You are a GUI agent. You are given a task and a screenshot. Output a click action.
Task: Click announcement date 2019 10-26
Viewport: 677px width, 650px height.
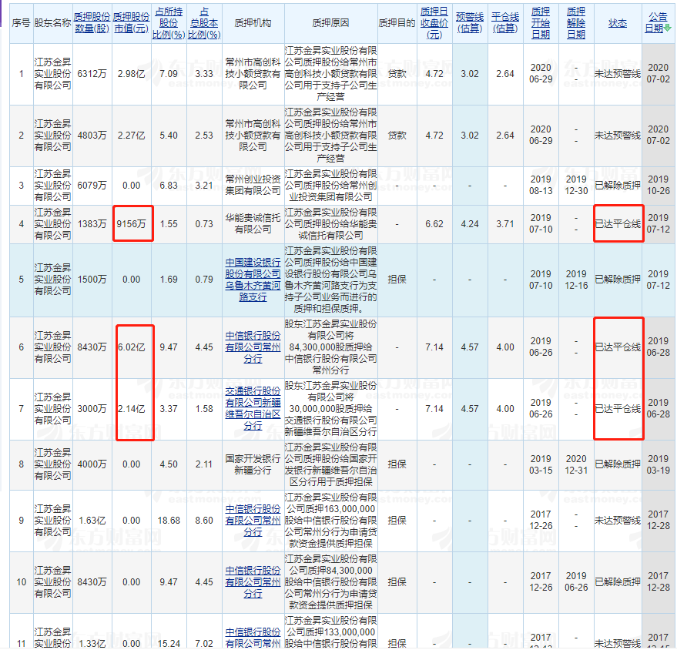tap(658, 186)
